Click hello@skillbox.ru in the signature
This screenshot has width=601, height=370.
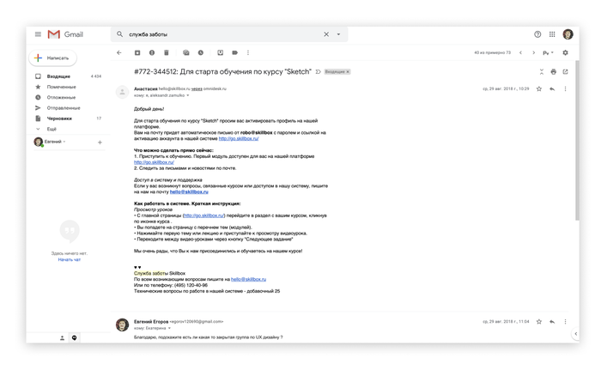248,279
